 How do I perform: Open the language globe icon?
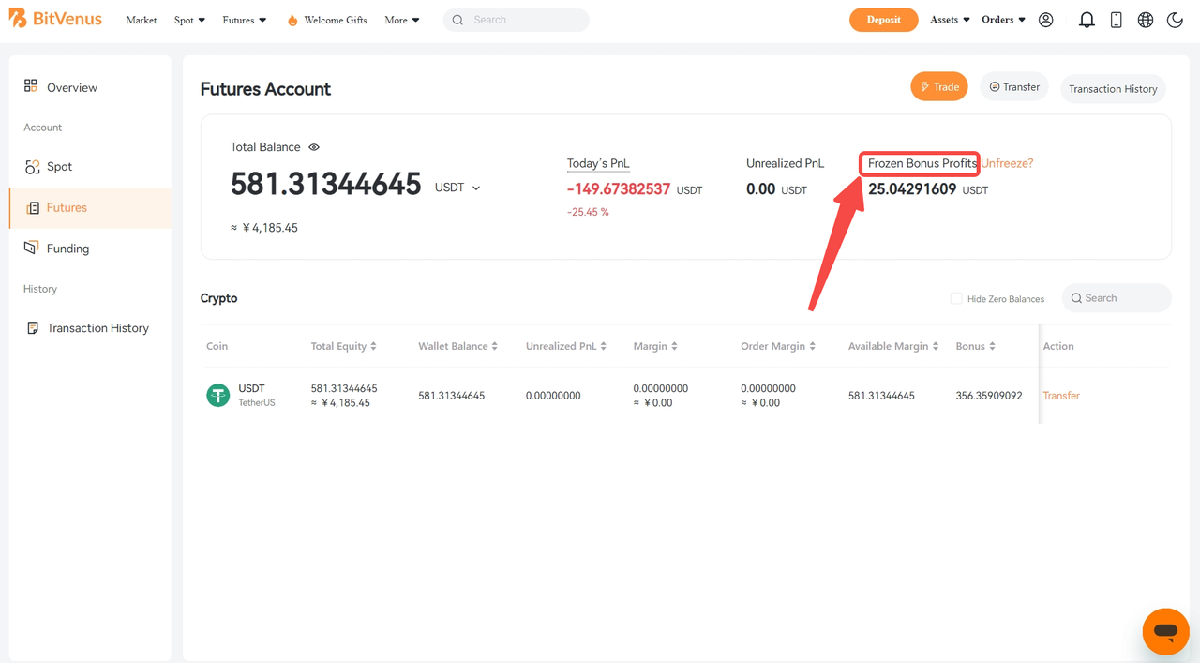pos(1146,20)
